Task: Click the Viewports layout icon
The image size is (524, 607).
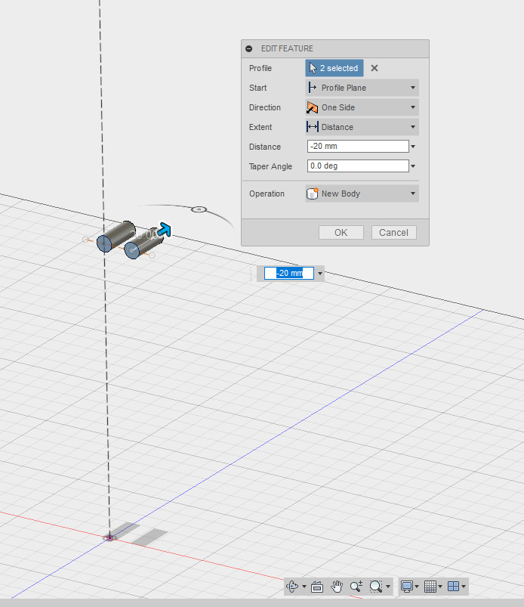Action: click(x=454, y=587)
